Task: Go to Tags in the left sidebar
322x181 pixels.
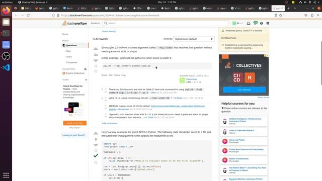Action: 68,51
